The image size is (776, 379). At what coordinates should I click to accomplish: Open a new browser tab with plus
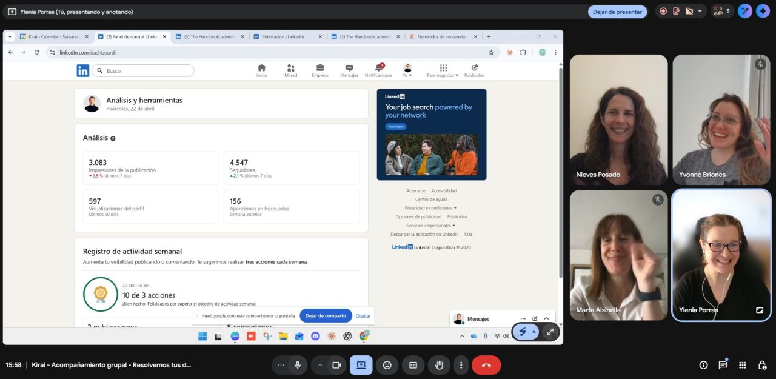click(489, 36)
